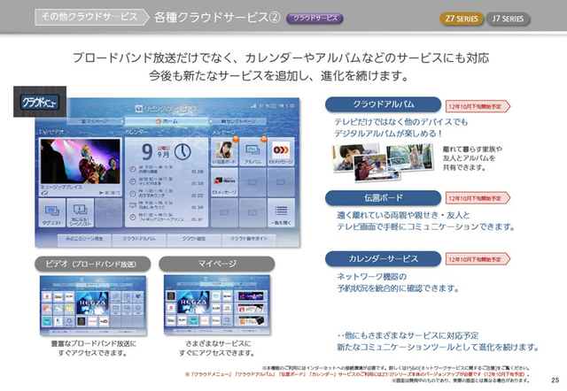Viewport: 567px width, 391px height.
Task: Select the ミュージックプレイス video title
Action: click(61, 187)
